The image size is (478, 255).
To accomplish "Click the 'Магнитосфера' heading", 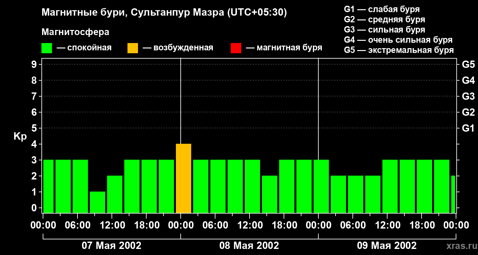I will [75, 32].
